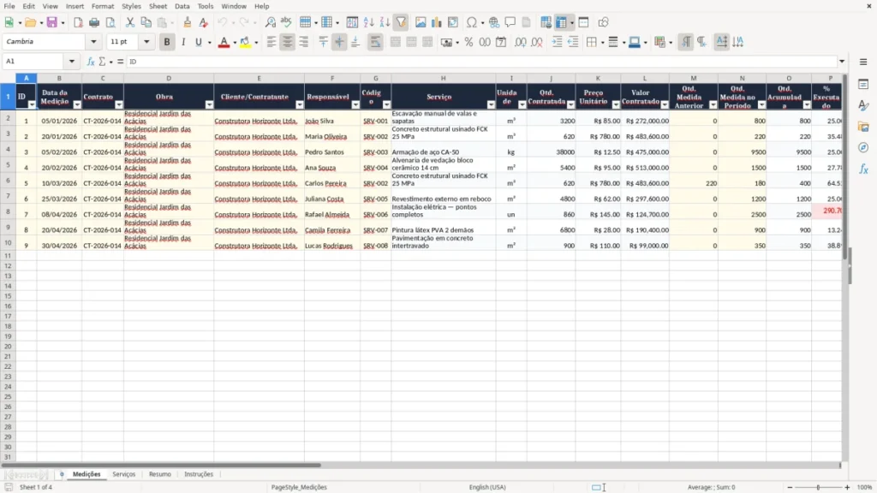This screenshot has height=493, width=877.
Task: Open filter dropdown on Contrato column
Action: tap(118, 105)
